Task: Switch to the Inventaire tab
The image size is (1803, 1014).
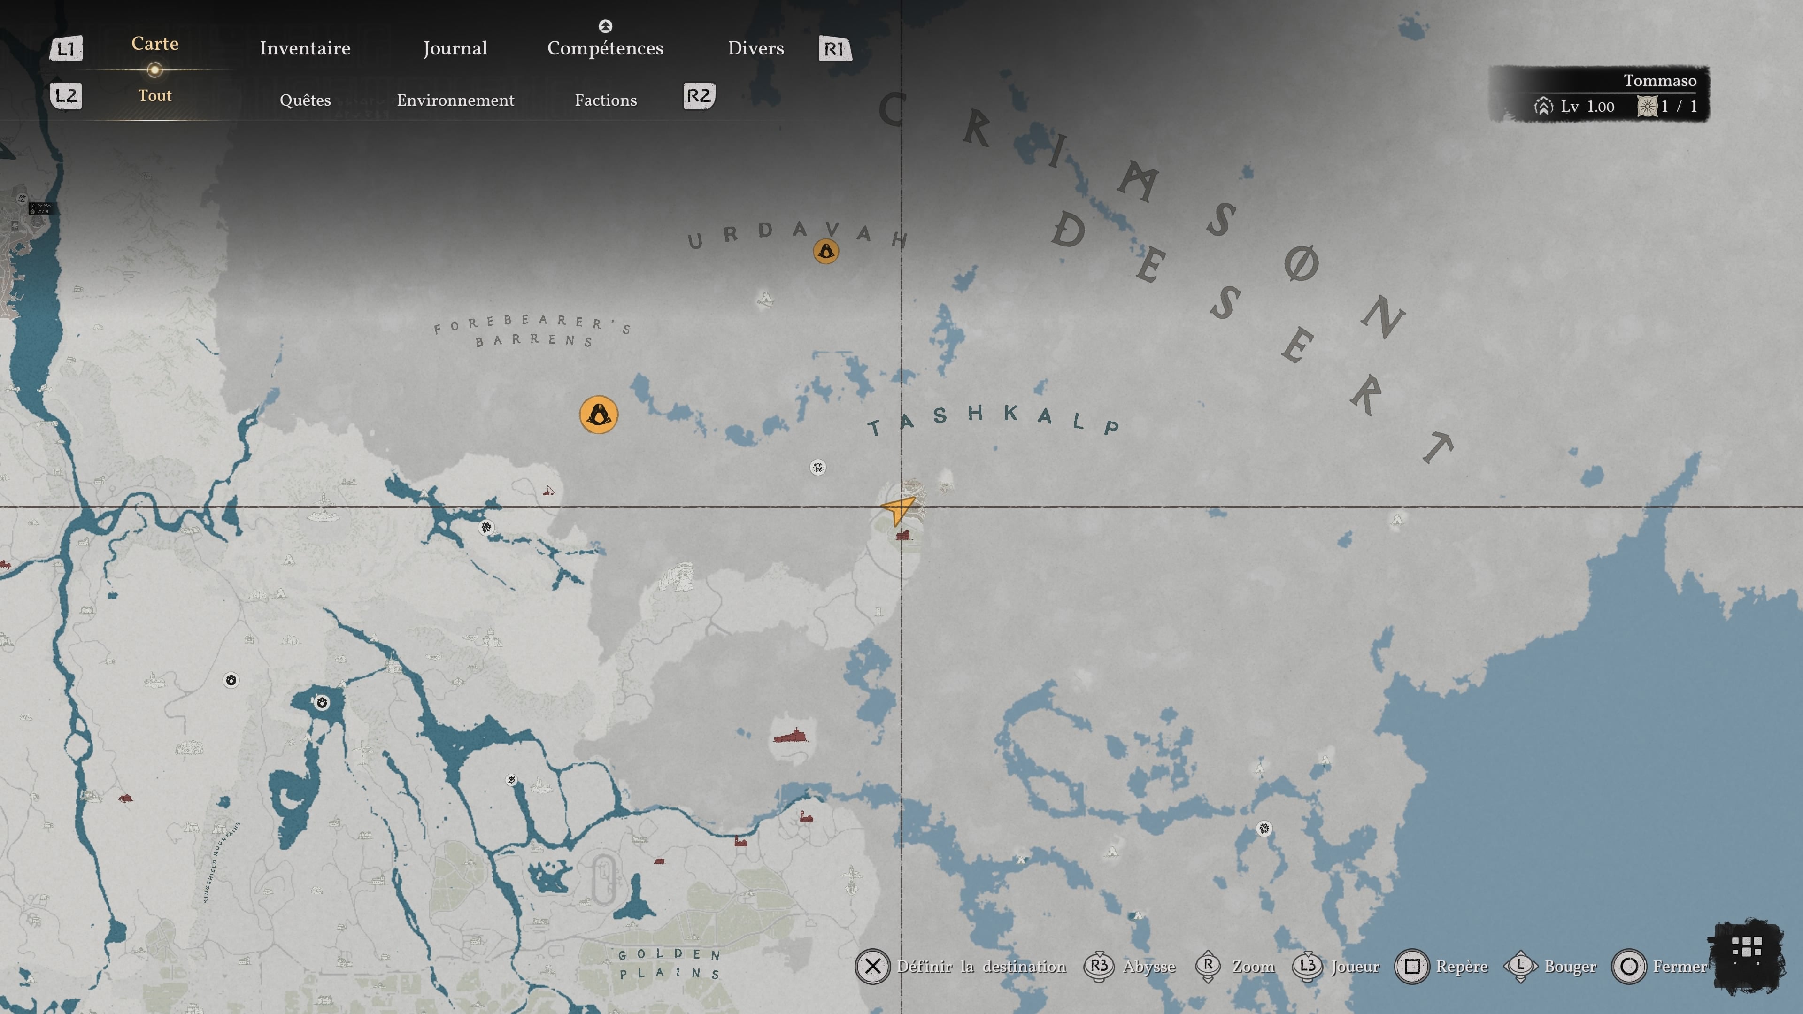Action: pos(305,48)
